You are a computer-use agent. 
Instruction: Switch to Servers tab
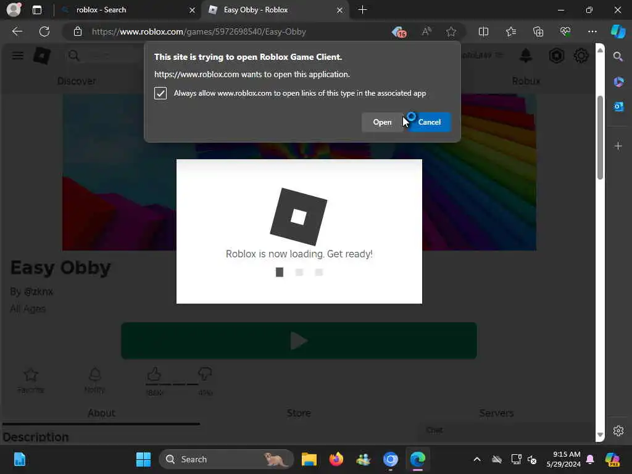(496, 413)
